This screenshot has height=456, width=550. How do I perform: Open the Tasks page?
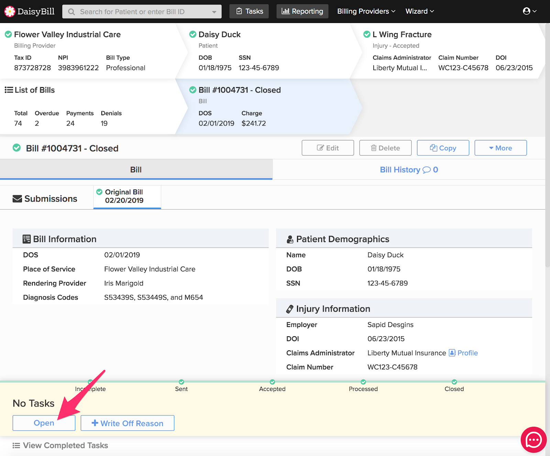pos(249,11)
